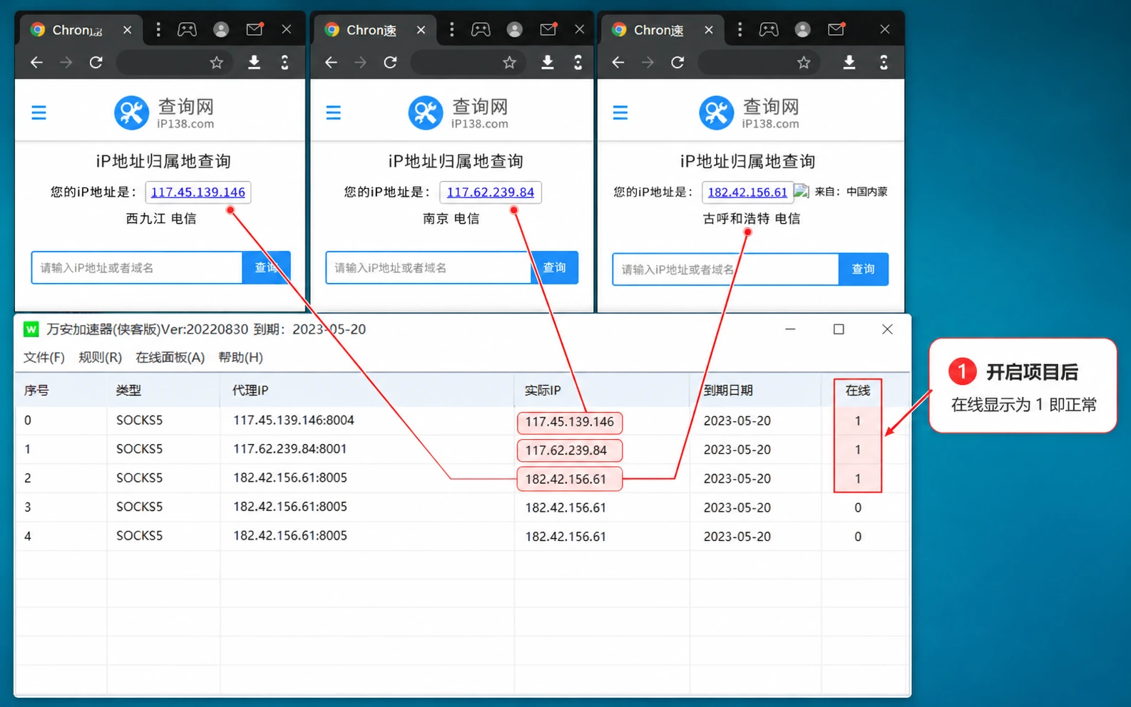
Task: Go back in third browser window
Action: coord(618,63)
